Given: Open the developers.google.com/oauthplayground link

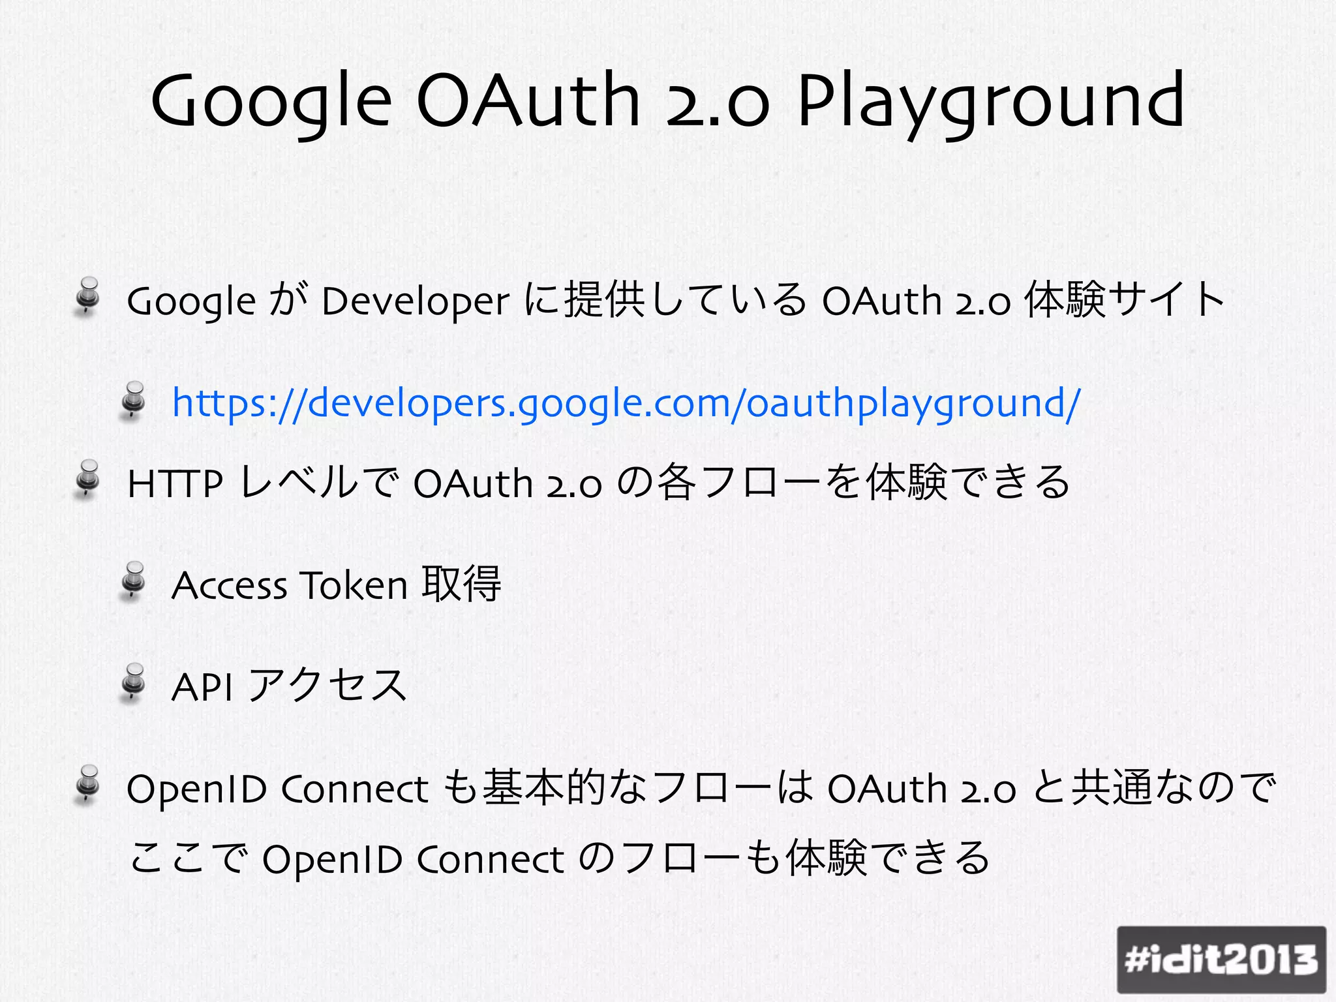Looking at the screenshot, I should 626,403.
